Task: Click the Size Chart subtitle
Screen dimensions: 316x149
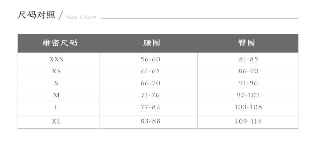Action: click(81, 17)
